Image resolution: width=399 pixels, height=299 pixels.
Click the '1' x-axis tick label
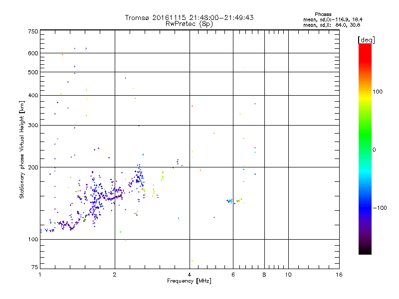[x=40, y=275]
